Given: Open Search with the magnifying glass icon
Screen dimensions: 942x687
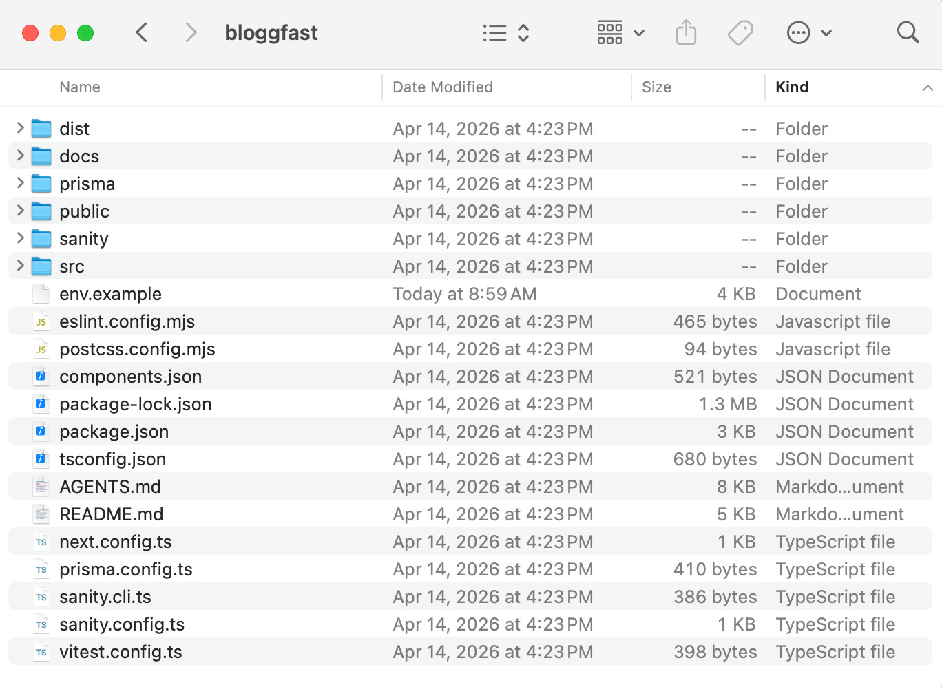Looking at the screenshot, I should [908, 32].
